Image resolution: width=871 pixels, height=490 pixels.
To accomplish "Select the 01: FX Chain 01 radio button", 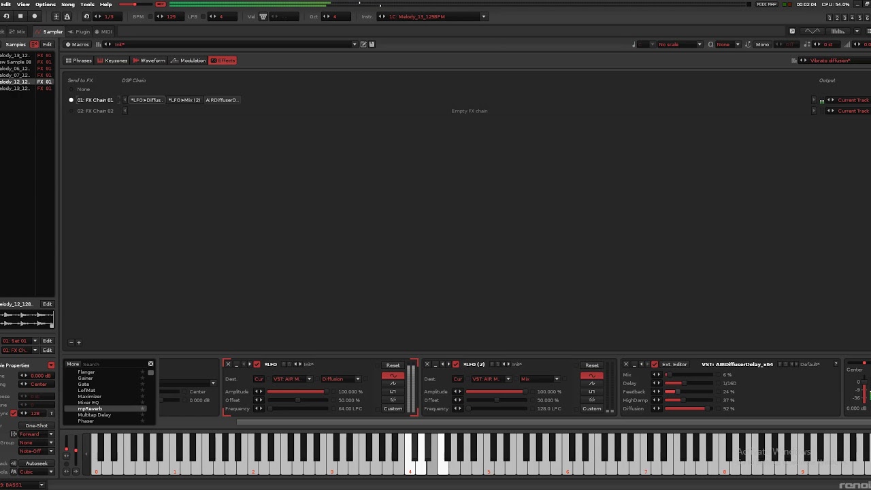I will pos(71,100).
